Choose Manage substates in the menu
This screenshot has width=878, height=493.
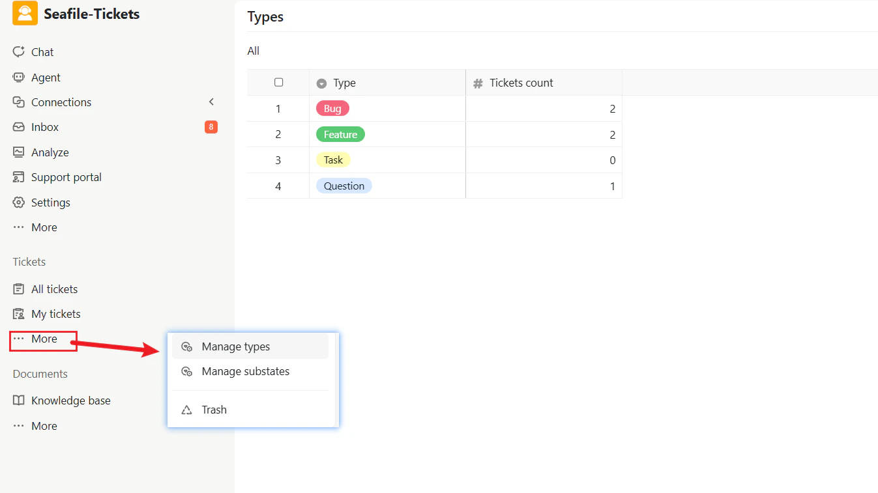pyautogui.click(x=245, y=371)
